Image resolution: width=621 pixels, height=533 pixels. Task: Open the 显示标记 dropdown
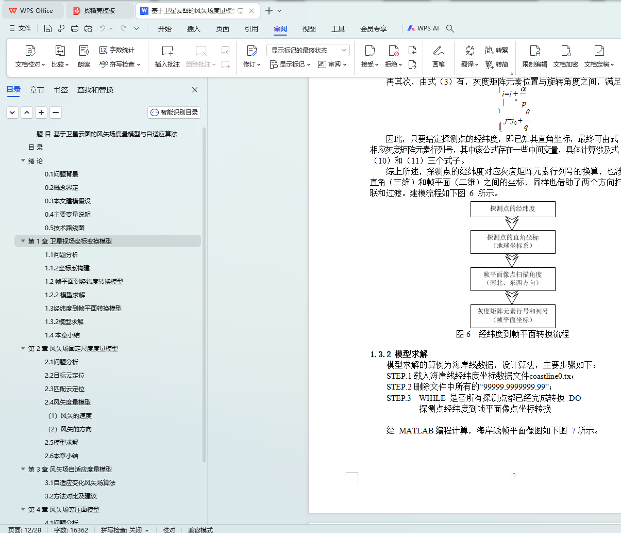[290, 64]
